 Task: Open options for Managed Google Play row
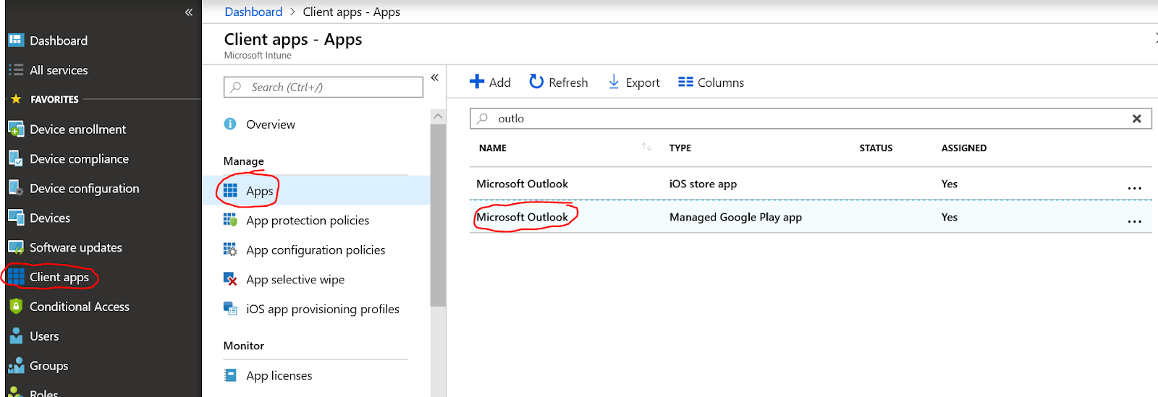click(x=1134, y=221)
